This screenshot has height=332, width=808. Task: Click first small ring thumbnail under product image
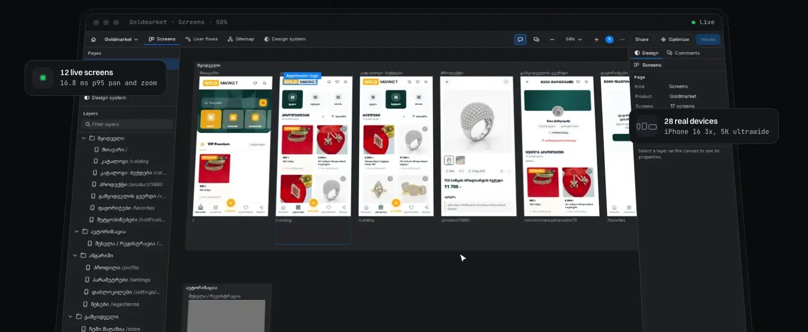[449, 160]
